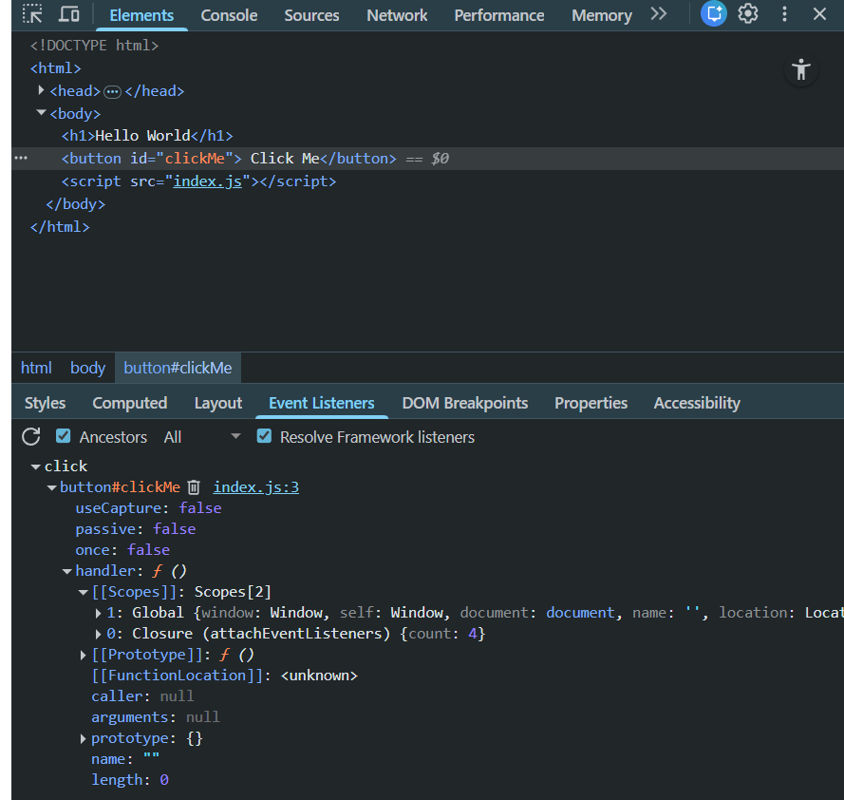
Task: Open the Accessibility sub-tab
Action: click(697, 403)
